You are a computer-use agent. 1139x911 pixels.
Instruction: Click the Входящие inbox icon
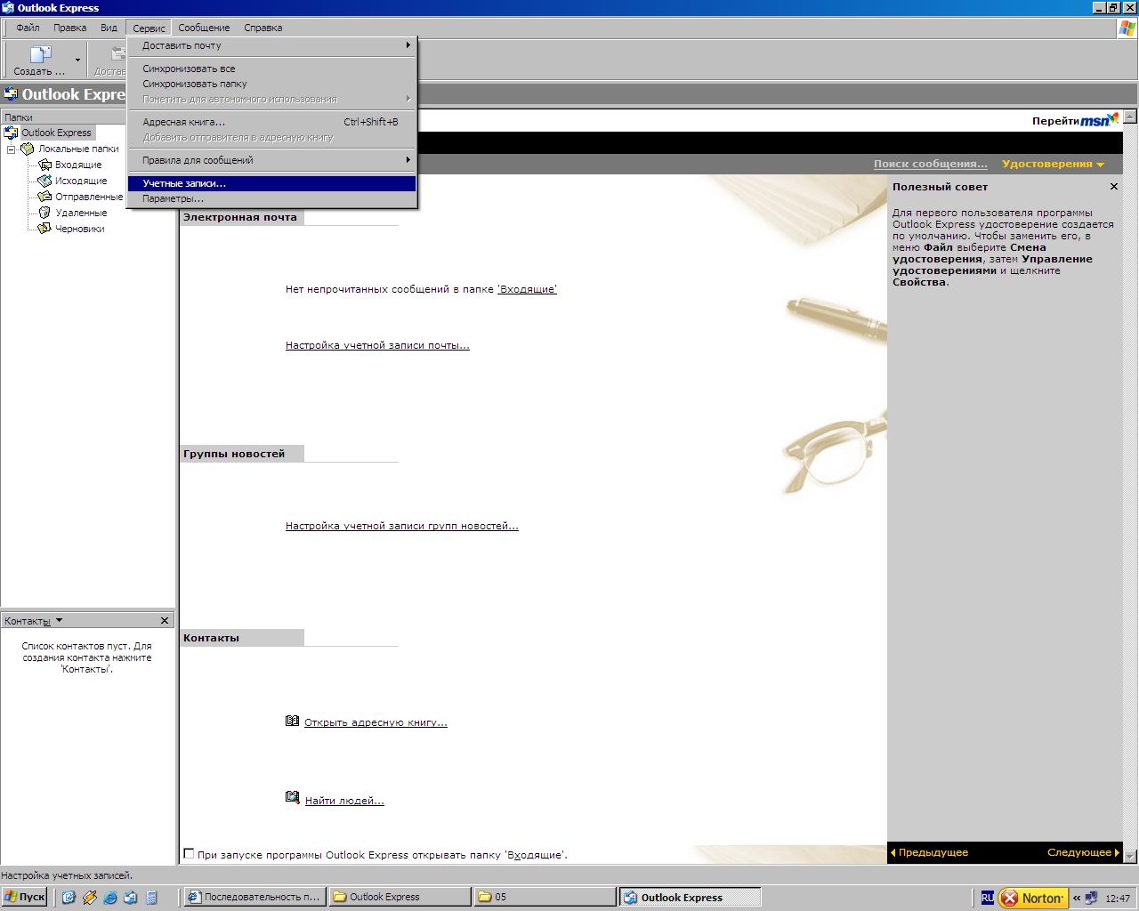[x=45, y=165]
